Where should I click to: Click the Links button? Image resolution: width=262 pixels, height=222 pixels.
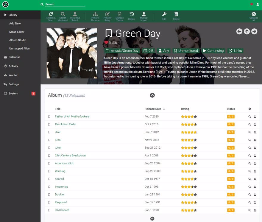pyautogui.click(x=235, y=51)
